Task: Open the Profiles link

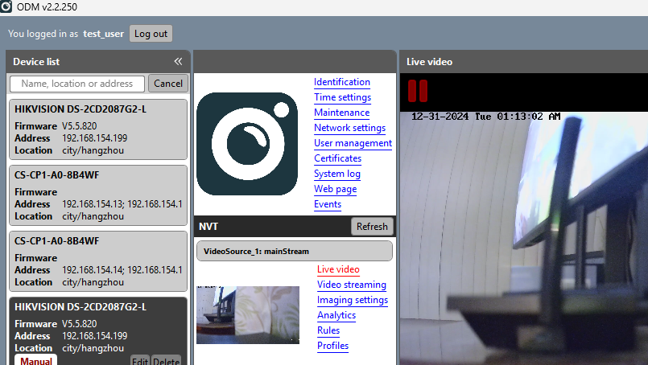Action: point(332,346)
